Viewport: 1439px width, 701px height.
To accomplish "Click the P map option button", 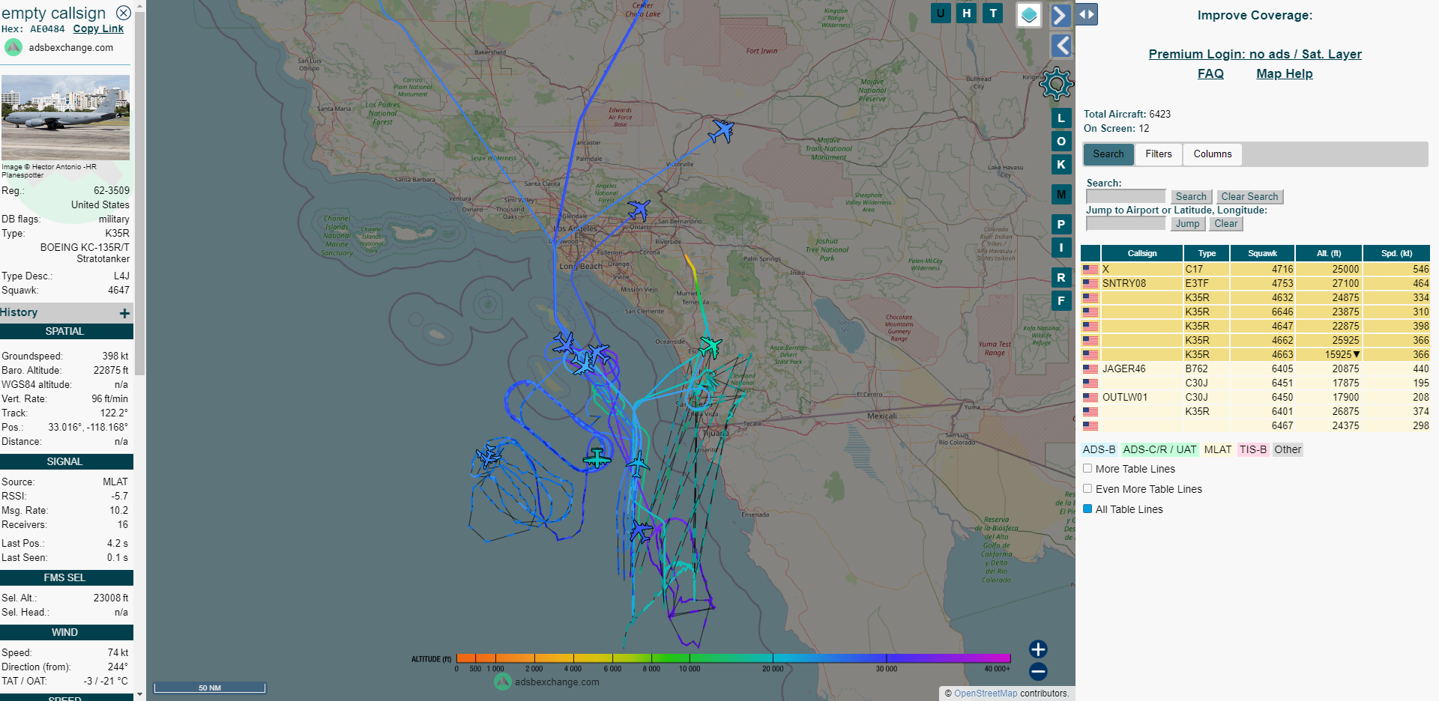I will click(x=1061, y=224).
